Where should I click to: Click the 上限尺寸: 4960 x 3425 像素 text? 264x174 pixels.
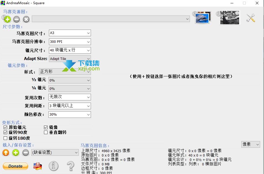tap(106, 150)
